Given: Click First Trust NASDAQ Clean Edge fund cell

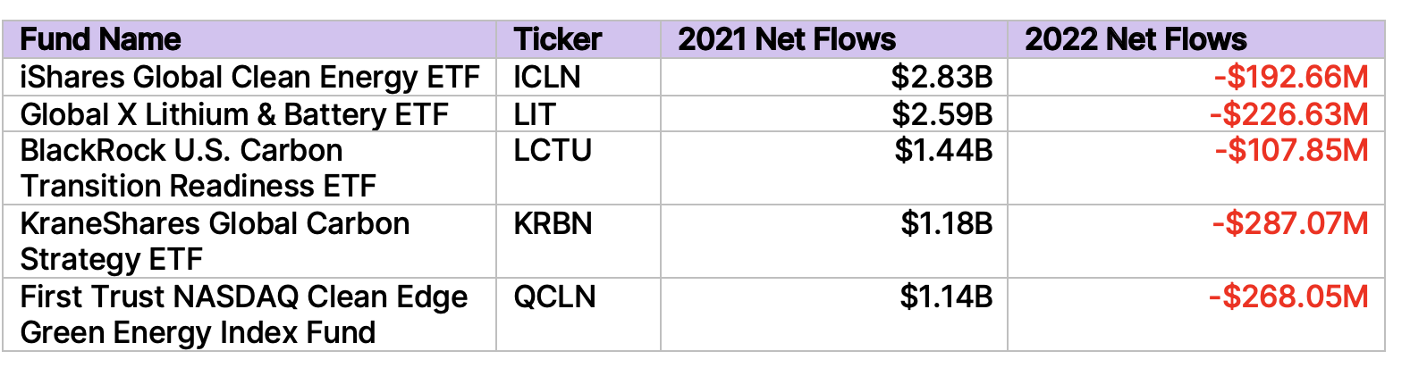Looking at the screenshot, I should (x=243, y=314).
